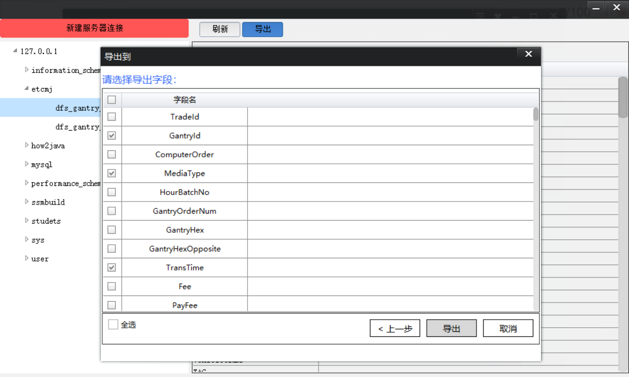
Task: Click the 新建服务器连接 button
Action: point(94,28)
